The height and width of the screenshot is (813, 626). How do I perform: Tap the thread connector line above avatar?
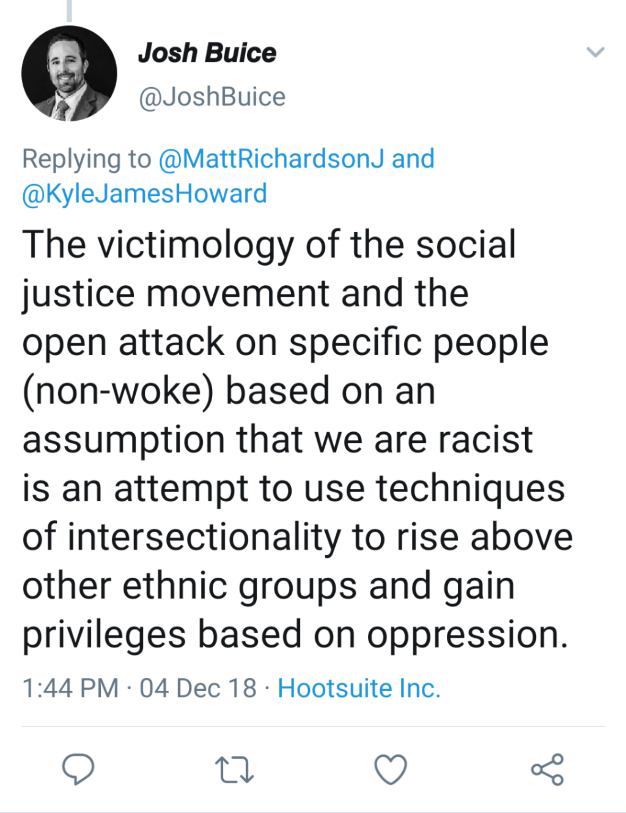click(69, 11)
